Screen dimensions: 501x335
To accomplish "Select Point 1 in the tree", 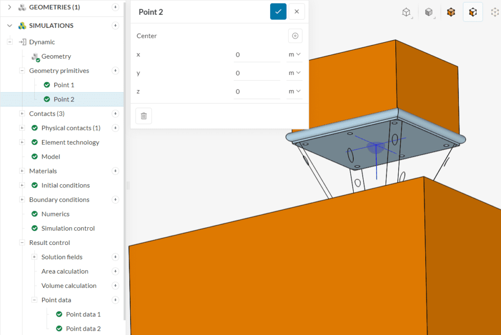I will [x=64, y=85].
